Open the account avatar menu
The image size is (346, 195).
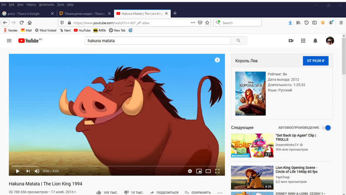click(330, 41)
